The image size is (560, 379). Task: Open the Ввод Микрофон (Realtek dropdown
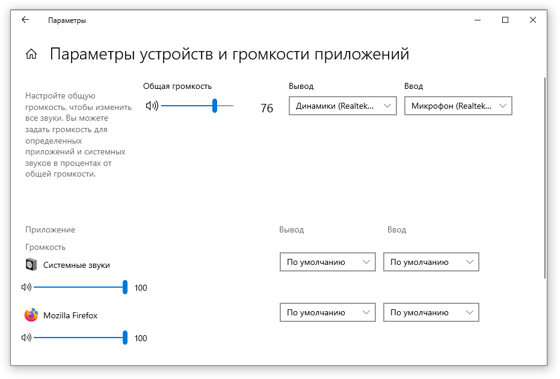tap(458, 106)
